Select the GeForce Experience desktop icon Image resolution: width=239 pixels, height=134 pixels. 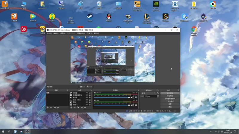[156, 4]
